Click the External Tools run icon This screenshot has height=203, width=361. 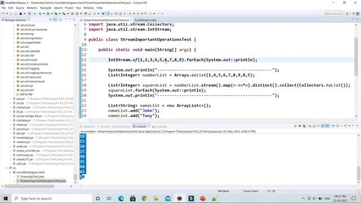tap(64, 14)
